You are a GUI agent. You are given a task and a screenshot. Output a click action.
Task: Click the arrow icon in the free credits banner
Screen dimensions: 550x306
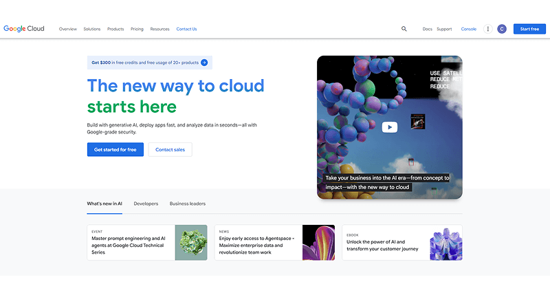pos(204,63)
